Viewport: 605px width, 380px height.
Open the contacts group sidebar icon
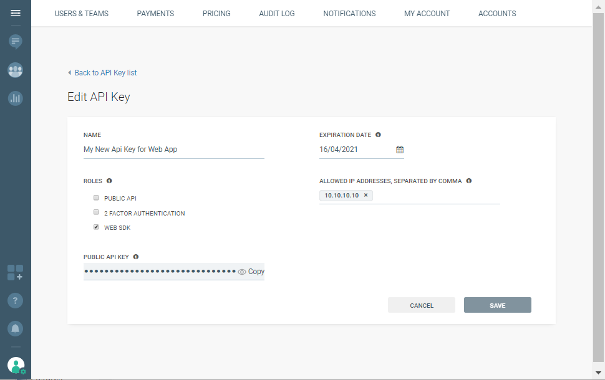pos(16,70)
